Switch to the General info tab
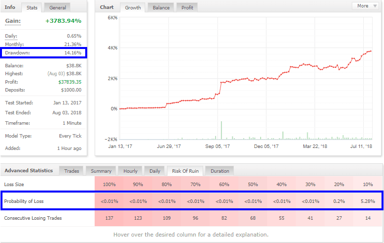Viewport: 384px width, 243px height. pos(56,7)
